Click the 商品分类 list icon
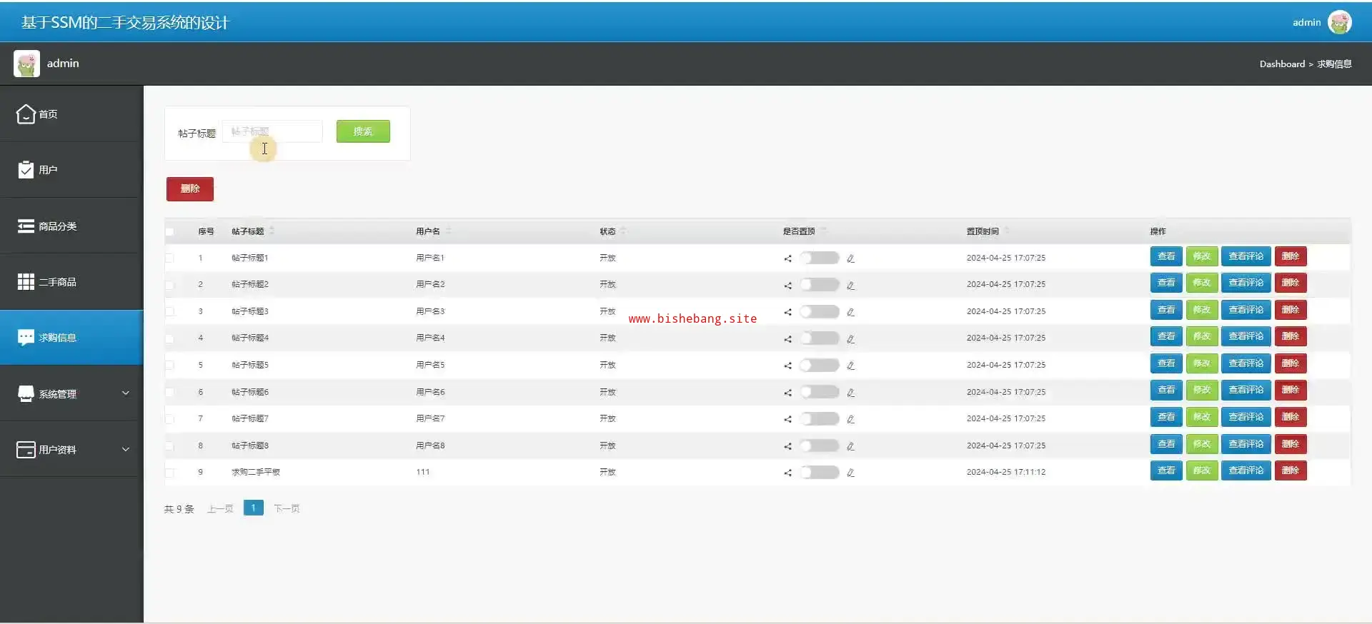1372x624 pixels. (26, 226)
